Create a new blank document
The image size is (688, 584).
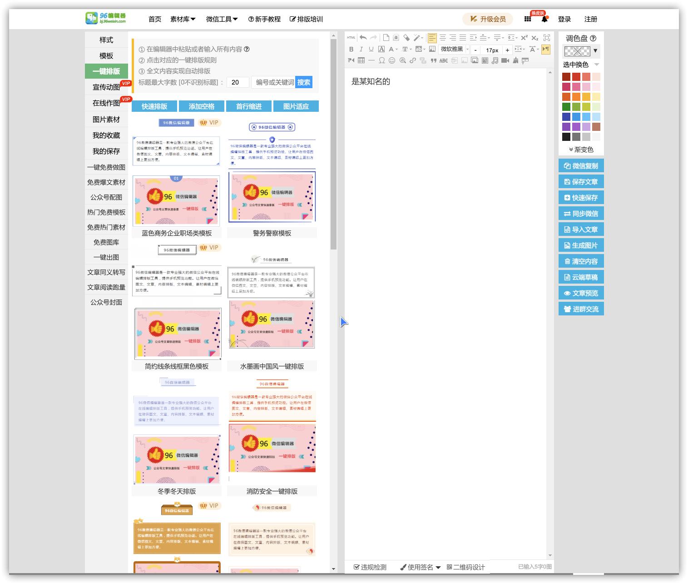[x=386, y=38]
